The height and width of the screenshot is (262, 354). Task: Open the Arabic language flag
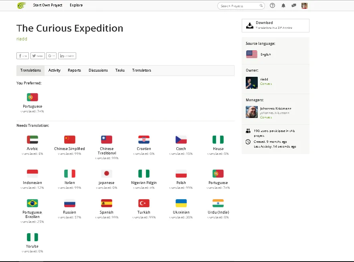pyautogui.click(x=32, y=140)
